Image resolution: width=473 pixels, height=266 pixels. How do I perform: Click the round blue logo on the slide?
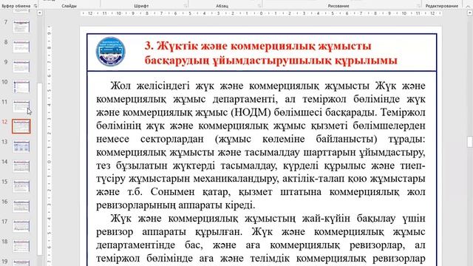[x=110, y=52]
